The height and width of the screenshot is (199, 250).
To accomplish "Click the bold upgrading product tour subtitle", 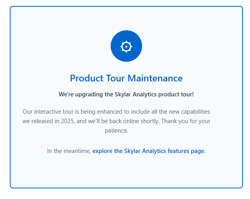I will click(x=126, y=94).
